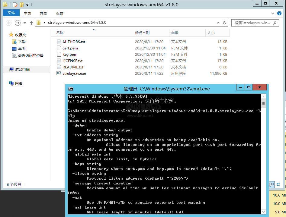Open the 文件 menu tab
The width and height of the screenshot is (286, 217).
(x=11, y=13)
